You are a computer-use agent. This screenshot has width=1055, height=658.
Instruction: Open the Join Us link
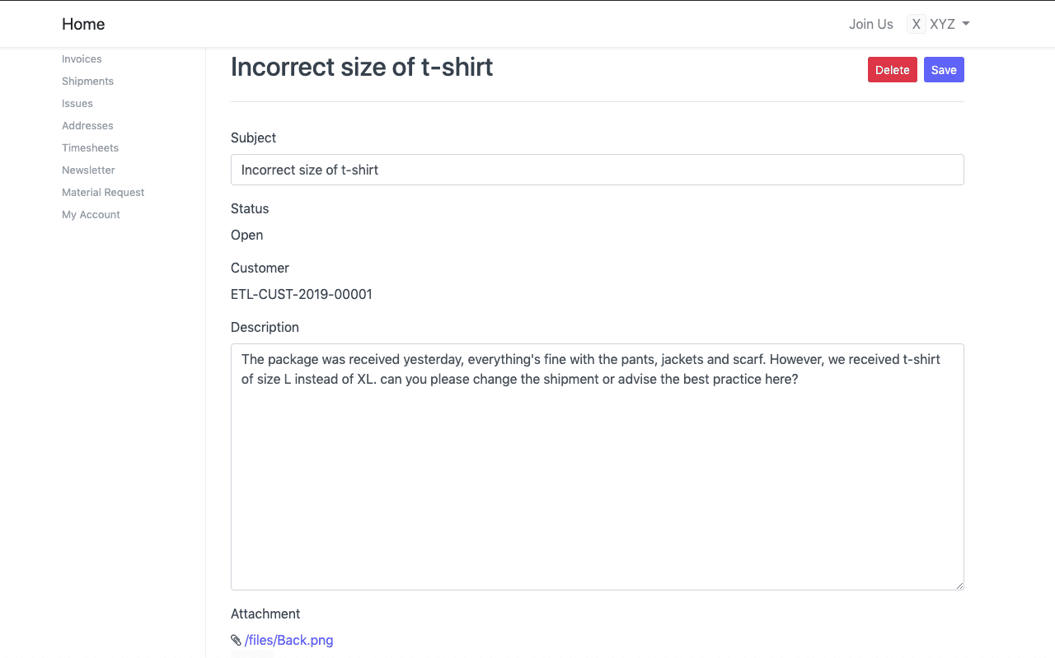click(x=870, y=24)
